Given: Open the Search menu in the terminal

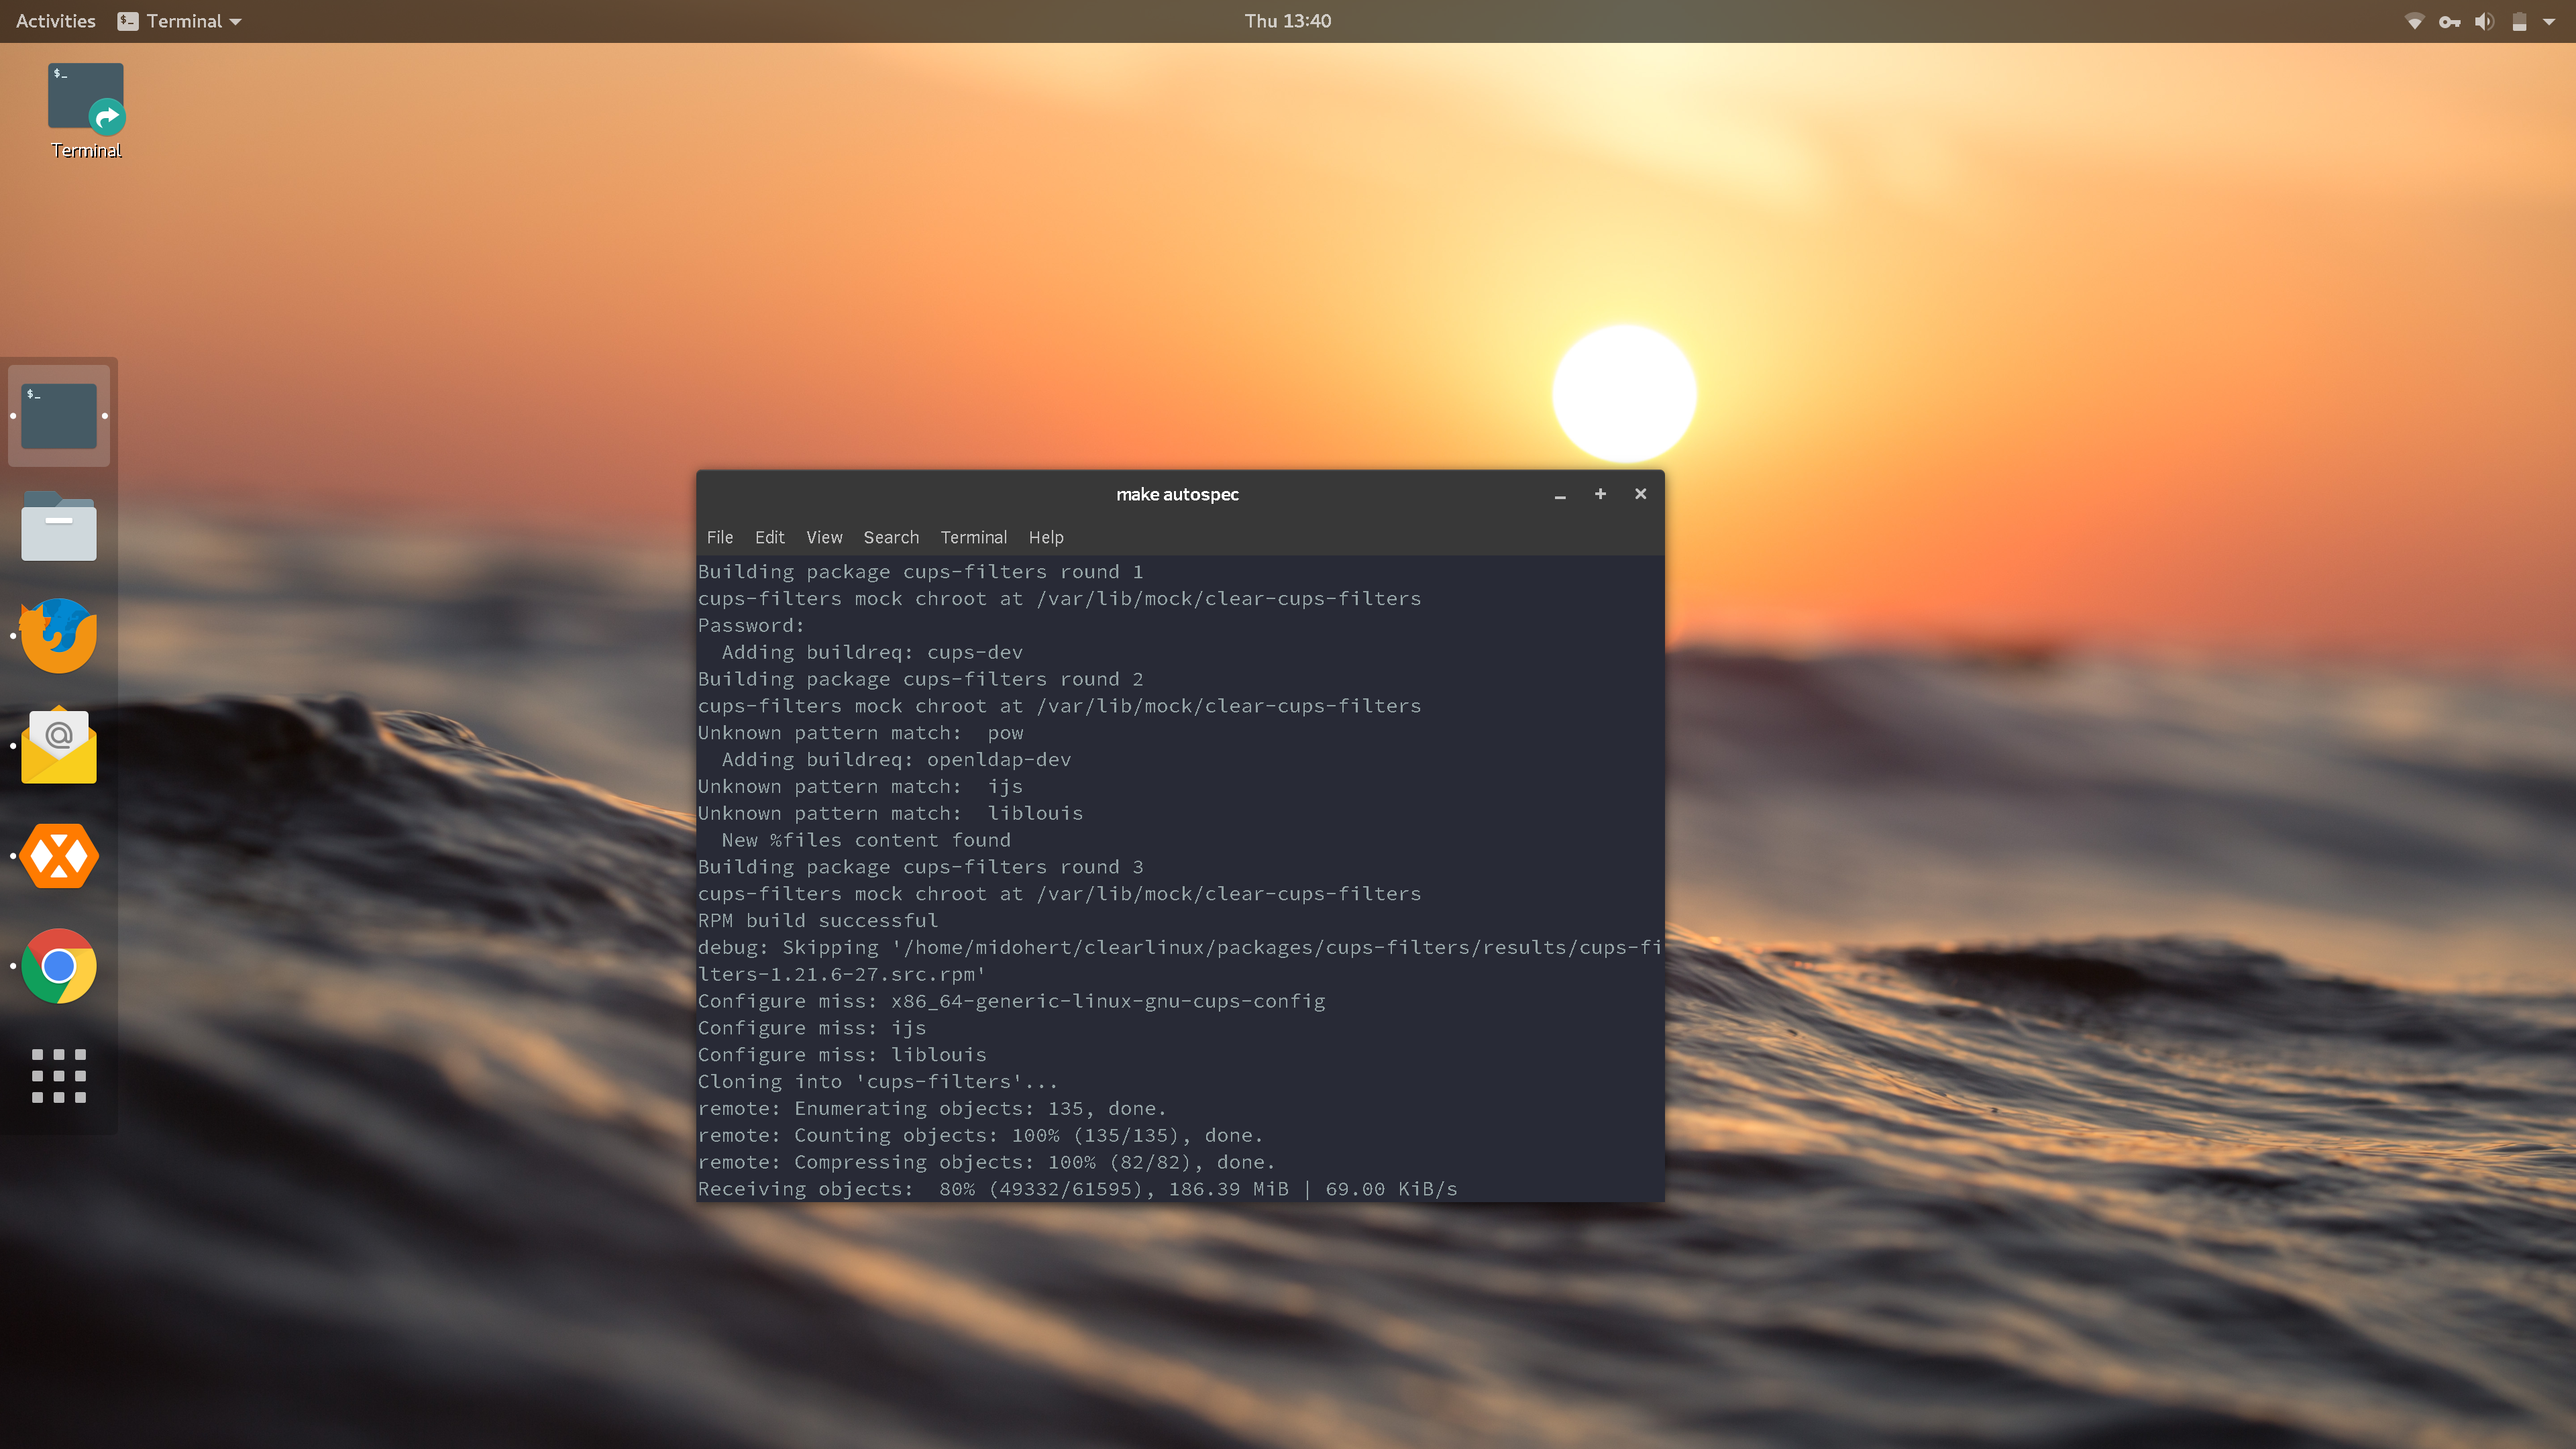Looking at the screenshot, I should click(891, 537).
